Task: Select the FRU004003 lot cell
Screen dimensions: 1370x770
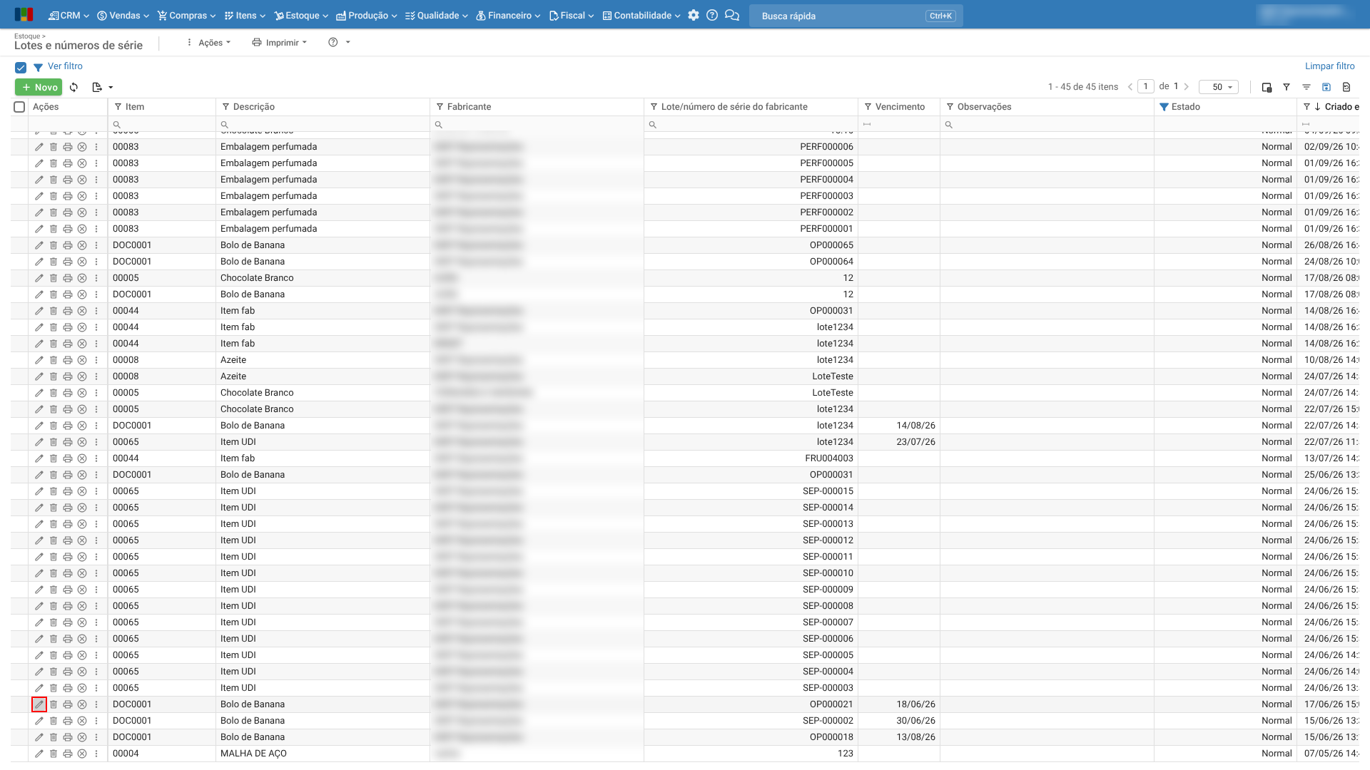Action: [751, 458]
